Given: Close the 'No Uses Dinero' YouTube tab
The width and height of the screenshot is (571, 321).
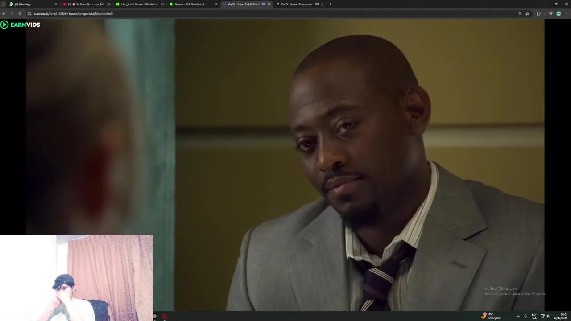Looking at the screenshot, I should point(109,4).
